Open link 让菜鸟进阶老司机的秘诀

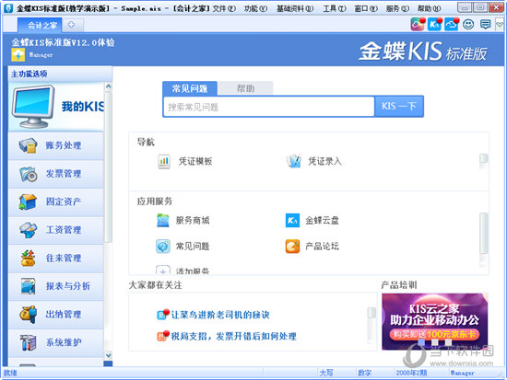click(220, 315)
